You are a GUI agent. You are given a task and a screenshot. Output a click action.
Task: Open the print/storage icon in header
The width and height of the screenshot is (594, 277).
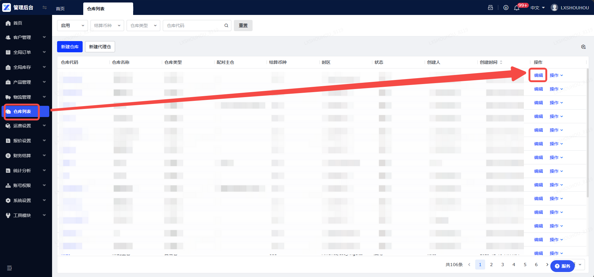coord(490,7)
